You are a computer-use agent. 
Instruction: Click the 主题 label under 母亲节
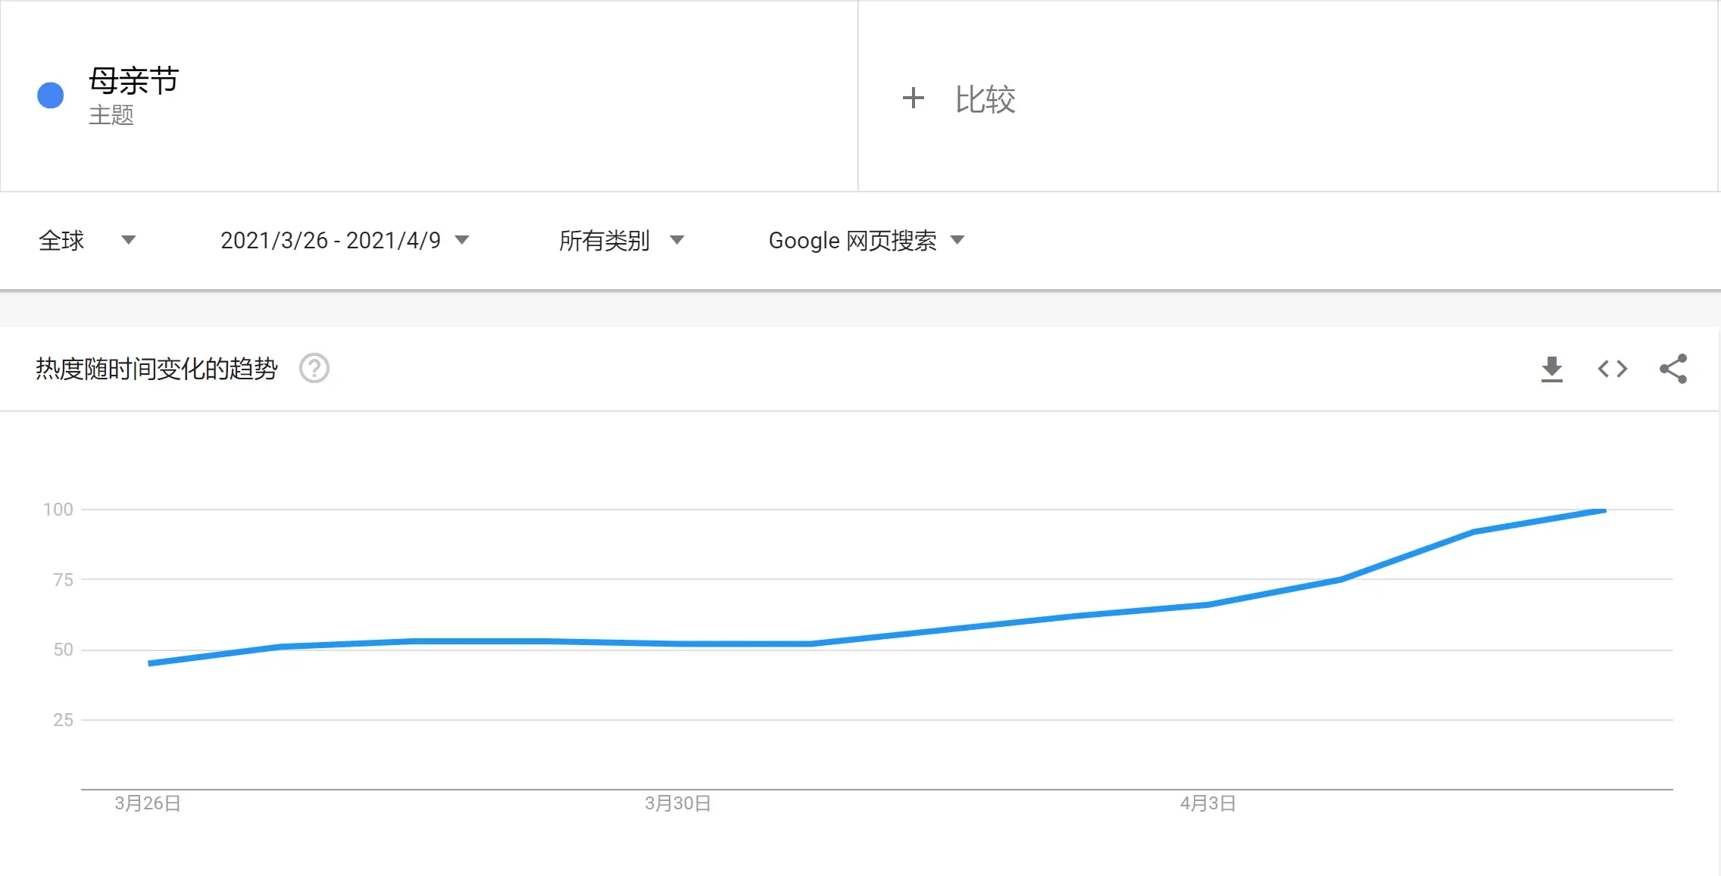[x=111, y=115]
